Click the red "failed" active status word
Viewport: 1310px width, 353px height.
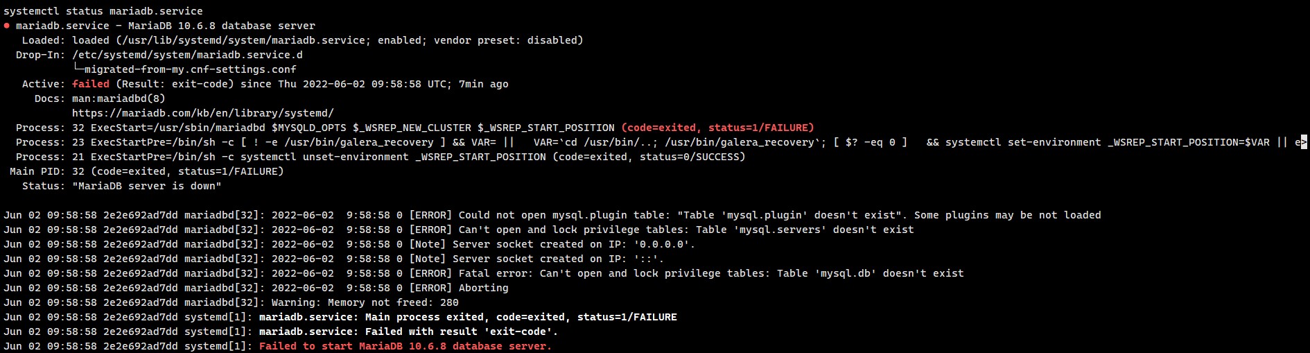(x=90, y=84)
